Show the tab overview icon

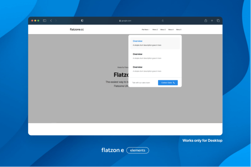218,21
